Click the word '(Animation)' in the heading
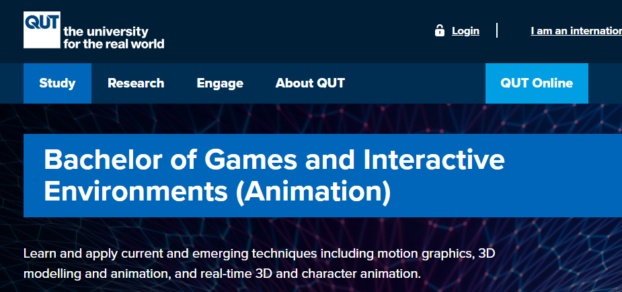Viewport: 622px width, 292px height. coord(313,191)
